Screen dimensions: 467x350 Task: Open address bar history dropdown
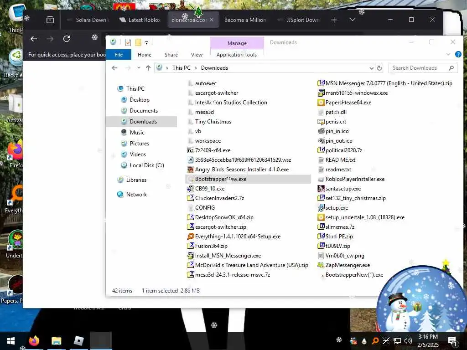pos(371,68)
